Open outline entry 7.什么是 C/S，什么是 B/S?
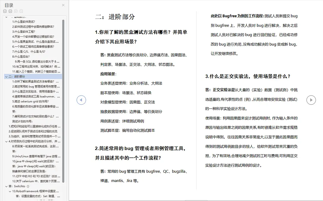This screenshot has width=323, height=201. [29, 51]
